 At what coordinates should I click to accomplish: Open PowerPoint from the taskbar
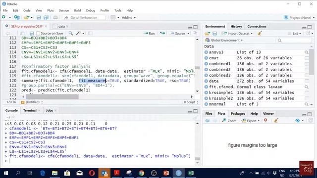pyautogui.click(x=166, y=173)
